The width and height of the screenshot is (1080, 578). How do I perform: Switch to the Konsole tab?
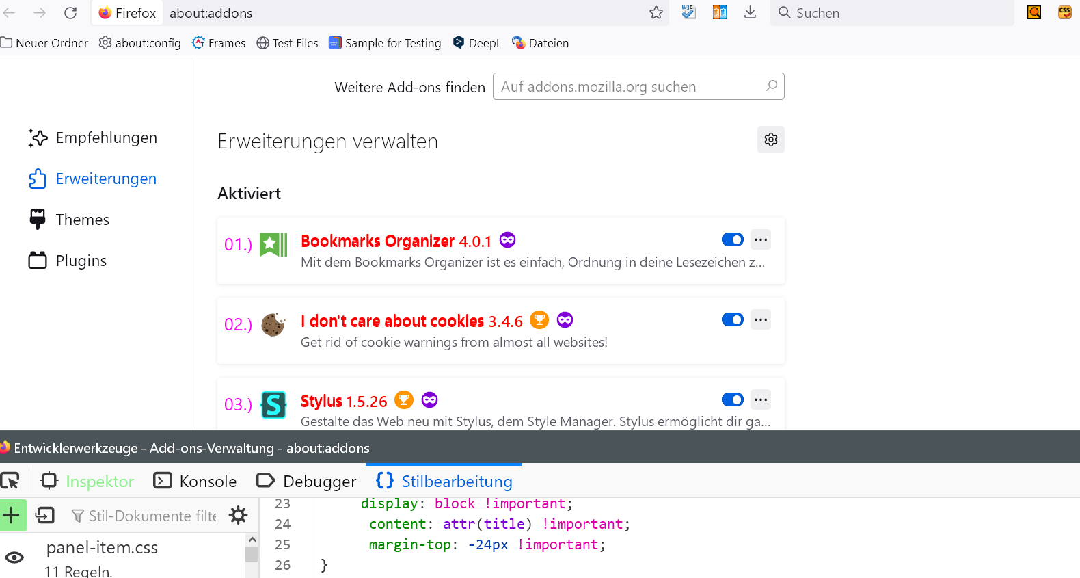point(195,481)
